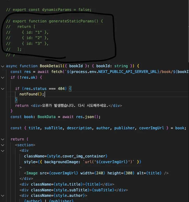The height and width of the screenshot is (202, 189).
Task: Click the bookId: string type annotation
Action: (112, 66)
